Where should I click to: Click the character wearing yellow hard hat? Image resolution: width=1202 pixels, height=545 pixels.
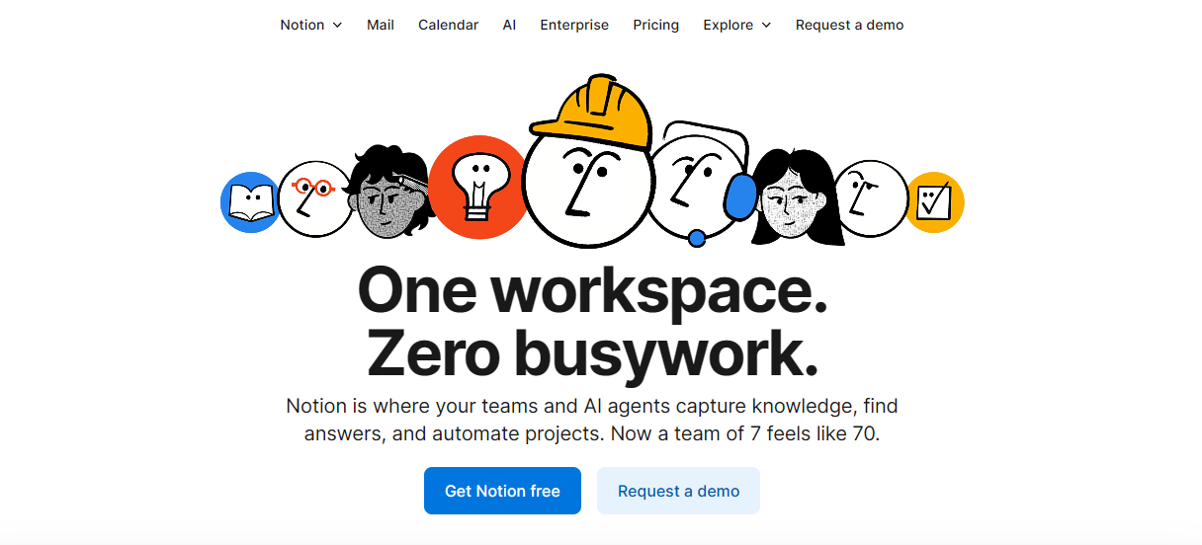click(x=590, y=161)
